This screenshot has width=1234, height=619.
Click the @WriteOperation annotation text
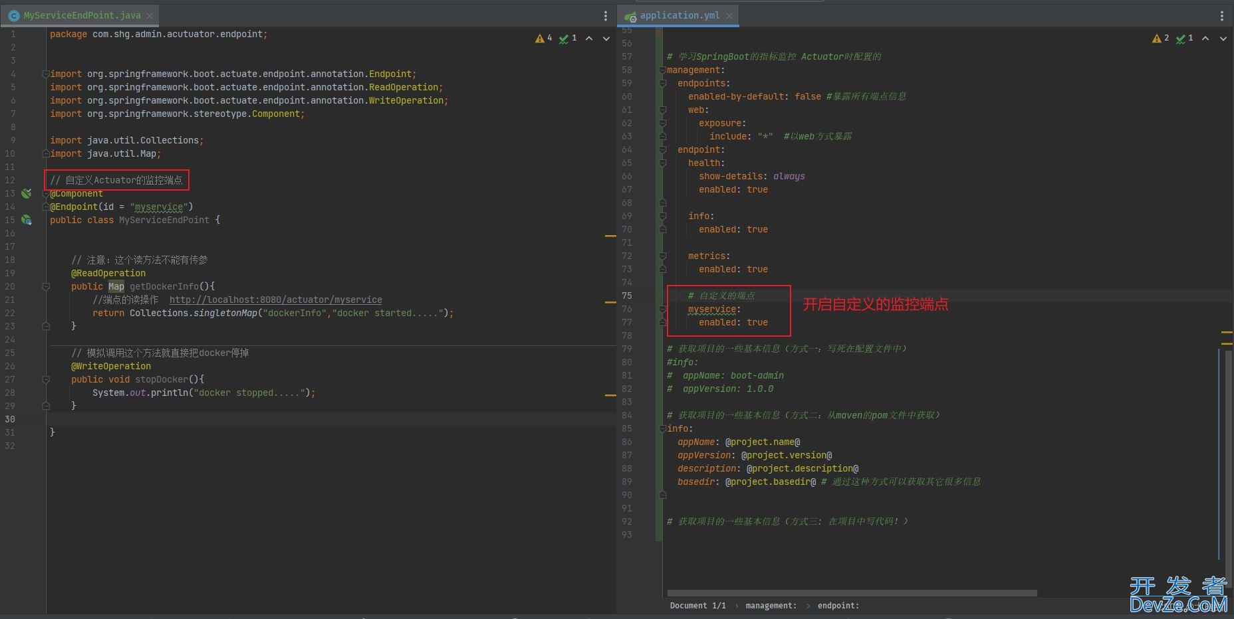pos(111,366)
